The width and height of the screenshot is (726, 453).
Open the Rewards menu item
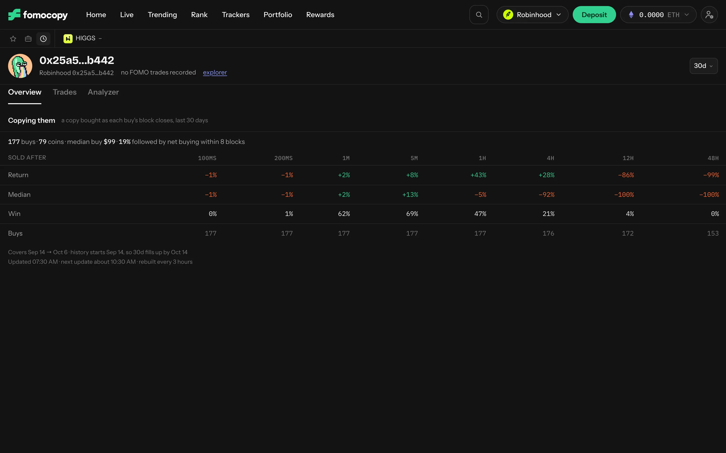(320, 15)
